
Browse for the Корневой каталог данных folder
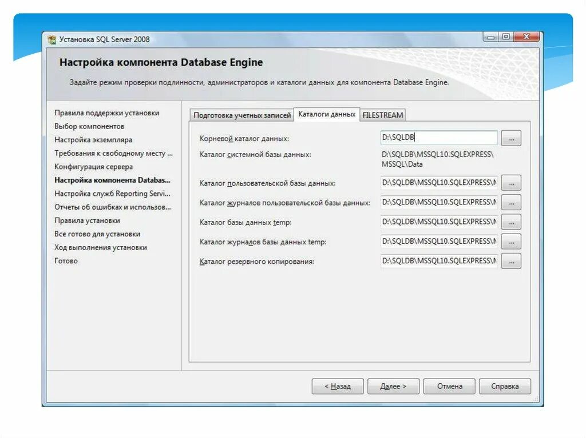click(511, 138)
